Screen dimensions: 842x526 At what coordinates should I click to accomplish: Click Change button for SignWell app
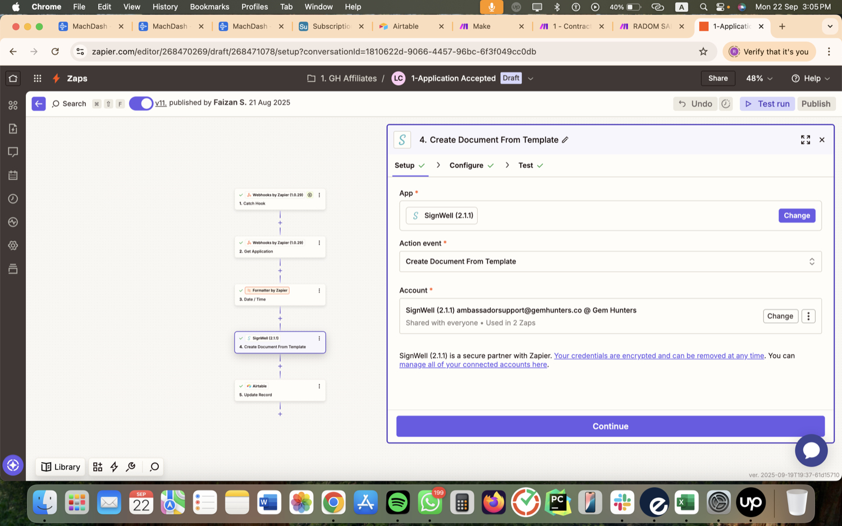coord(797,216)
